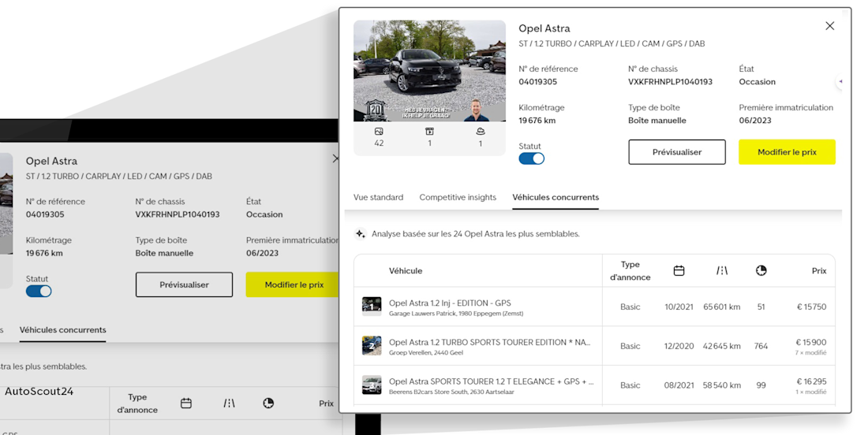Click Modifier le prix in front panel

[x=788, y=152]
